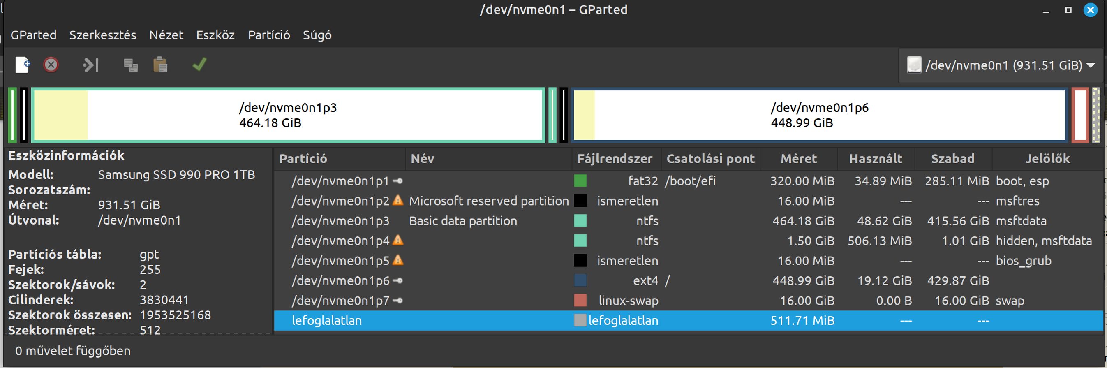Click the key lock icon next to nvme0n1p6
The width and height of the screenshot is (1107, 368).
click(x=398, y=281)
